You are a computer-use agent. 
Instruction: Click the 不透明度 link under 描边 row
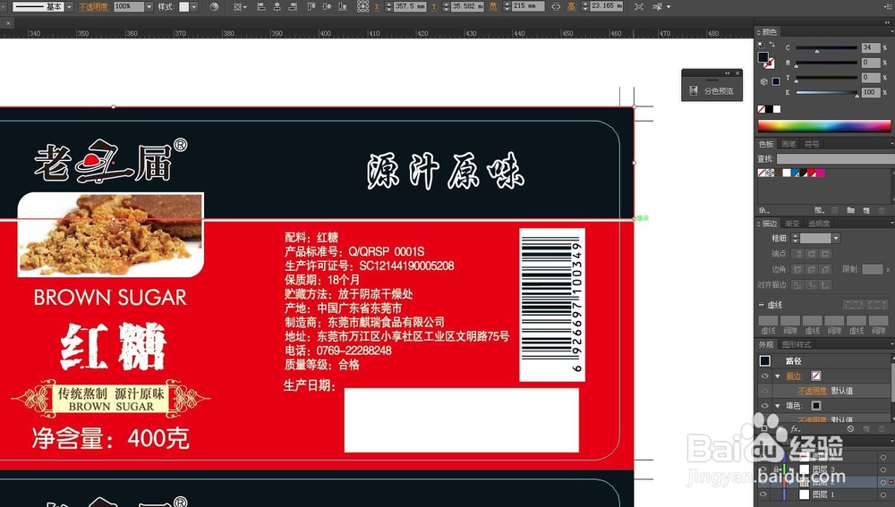click(812, 391)
